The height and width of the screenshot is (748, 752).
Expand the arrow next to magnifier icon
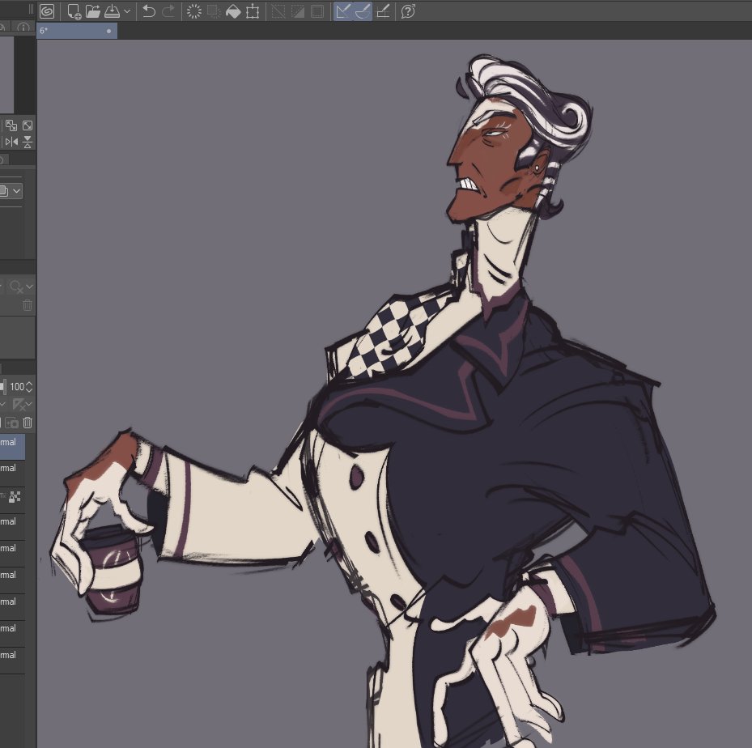pyautogui.click(x=30, y=287)
